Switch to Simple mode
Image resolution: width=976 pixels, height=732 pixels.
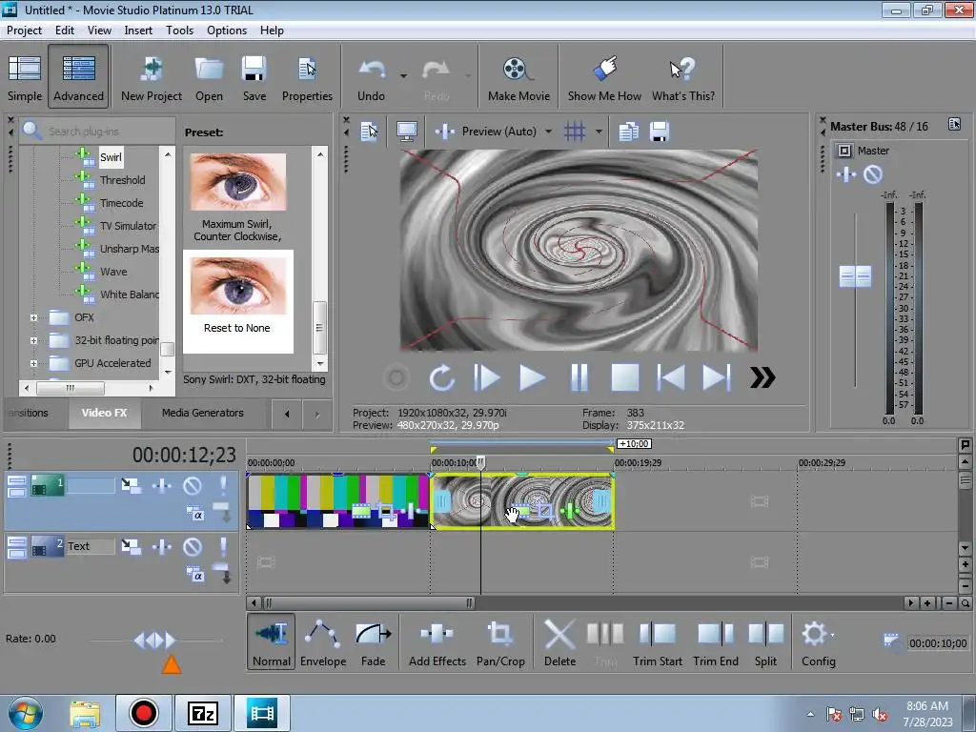pos(25,78)
